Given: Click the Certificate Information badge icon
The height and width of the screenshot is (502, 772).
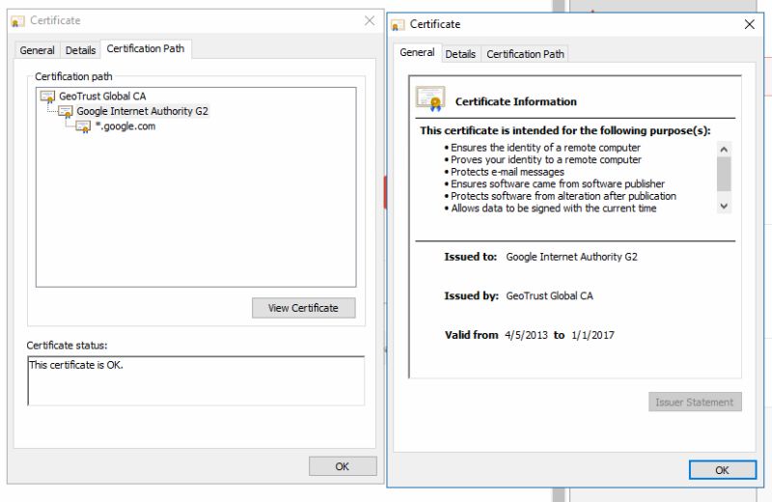Looking at the screenshot, I should pyautogui.click(x=430, y=98).
